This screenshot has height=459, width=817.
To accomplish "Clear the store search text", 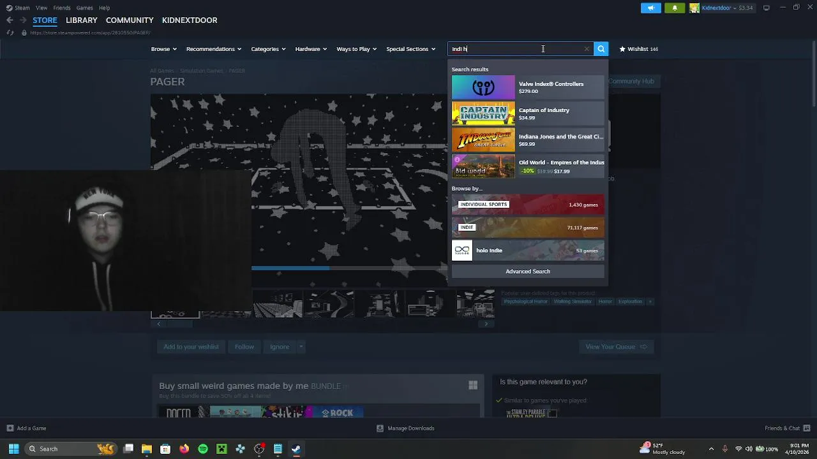I will [587, 49].
